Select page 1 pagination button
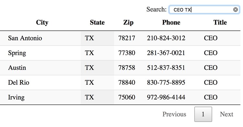The image size is (243, 127). point(203,114)
